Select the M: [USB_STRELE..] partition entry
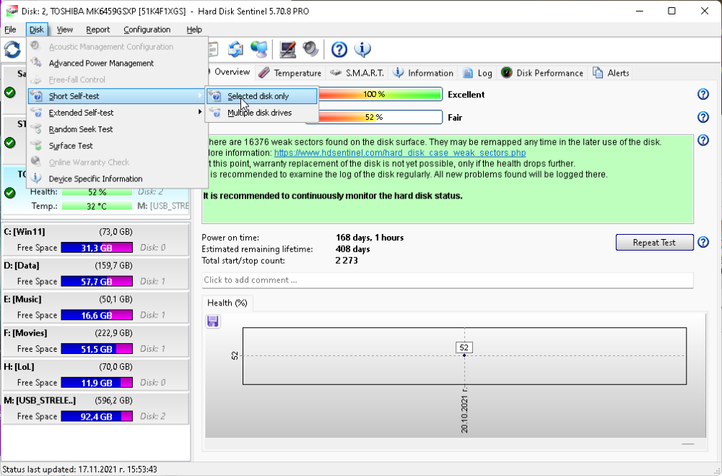This screenshot has height=476, width=722. [96, 408]
